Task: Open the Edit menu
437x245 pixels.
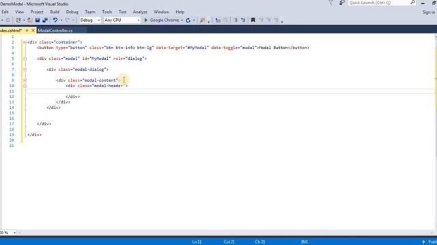Action: [x=5, y=12]
